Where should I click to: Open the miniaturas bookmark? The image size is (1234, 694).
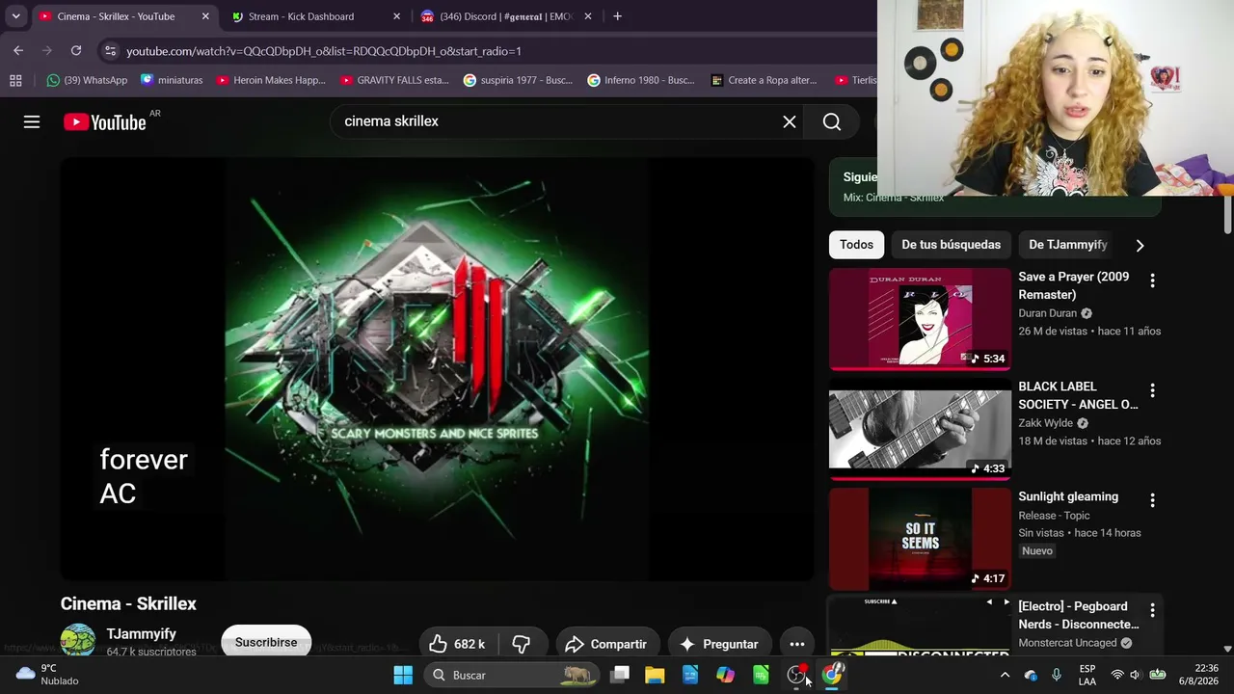pos(172,80)
